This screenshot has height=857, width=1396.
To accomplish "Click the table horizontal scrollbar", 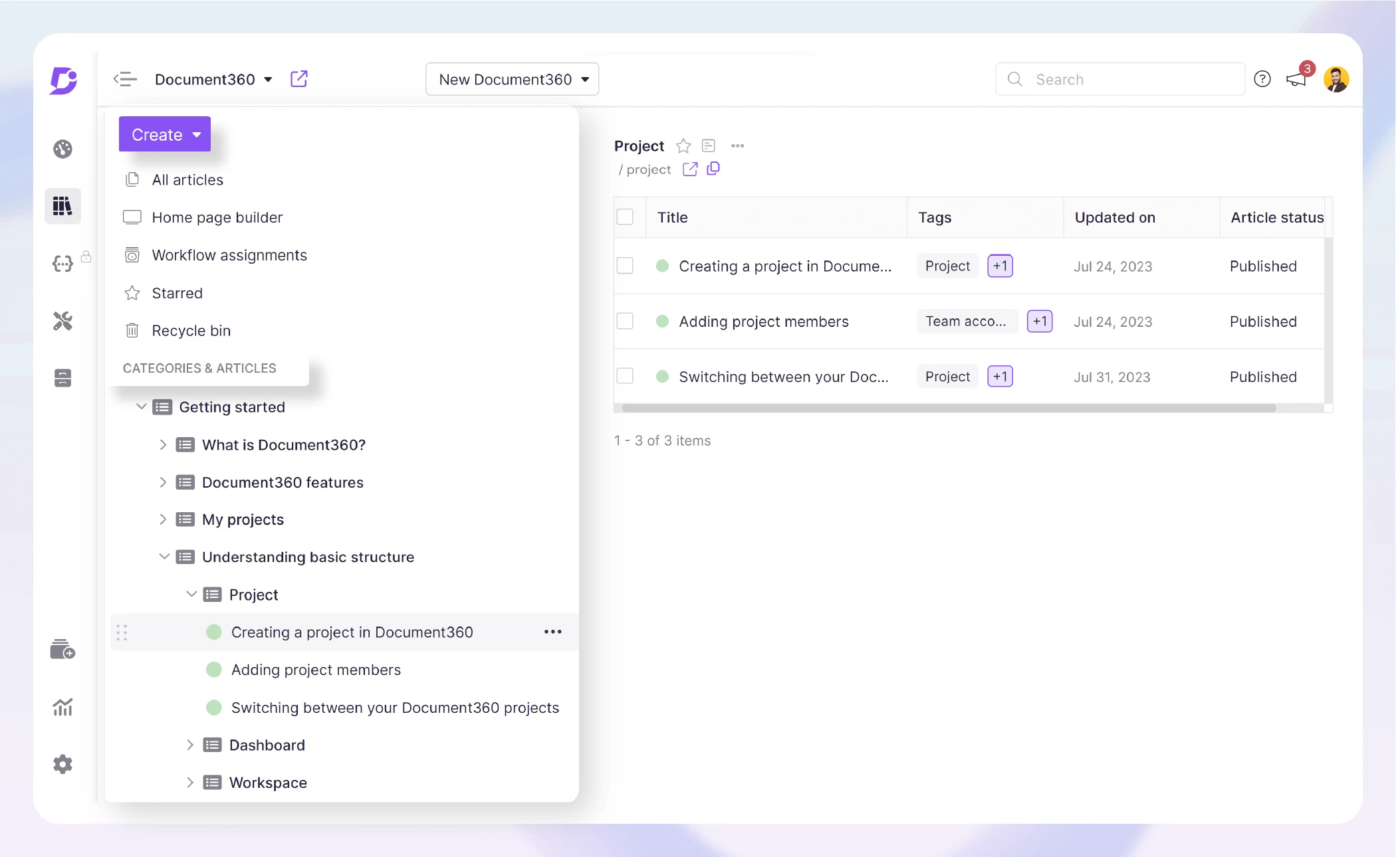I will tap(949, 408).
